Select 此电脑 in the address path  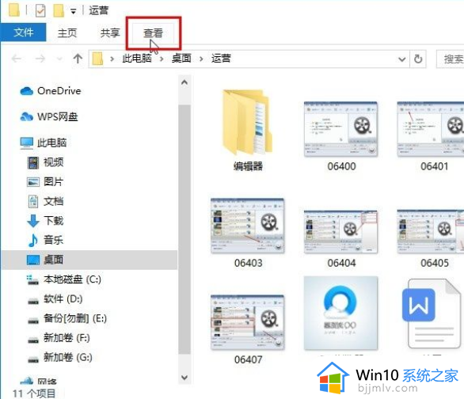coord(137,59)
